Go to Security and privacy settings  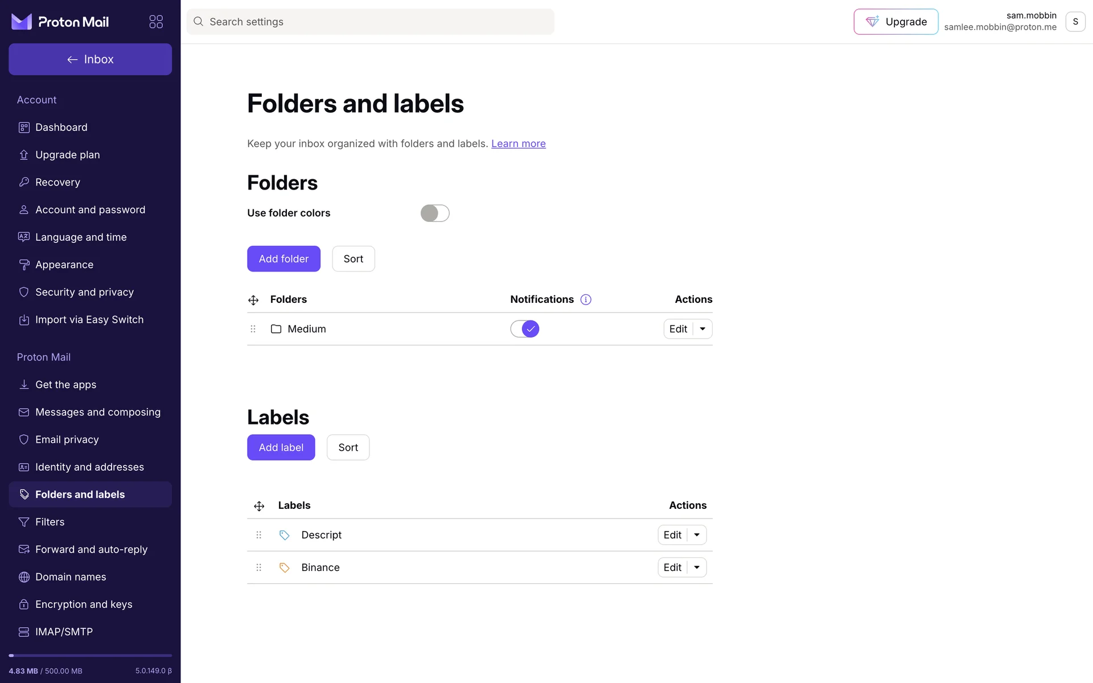click(84, 292)
